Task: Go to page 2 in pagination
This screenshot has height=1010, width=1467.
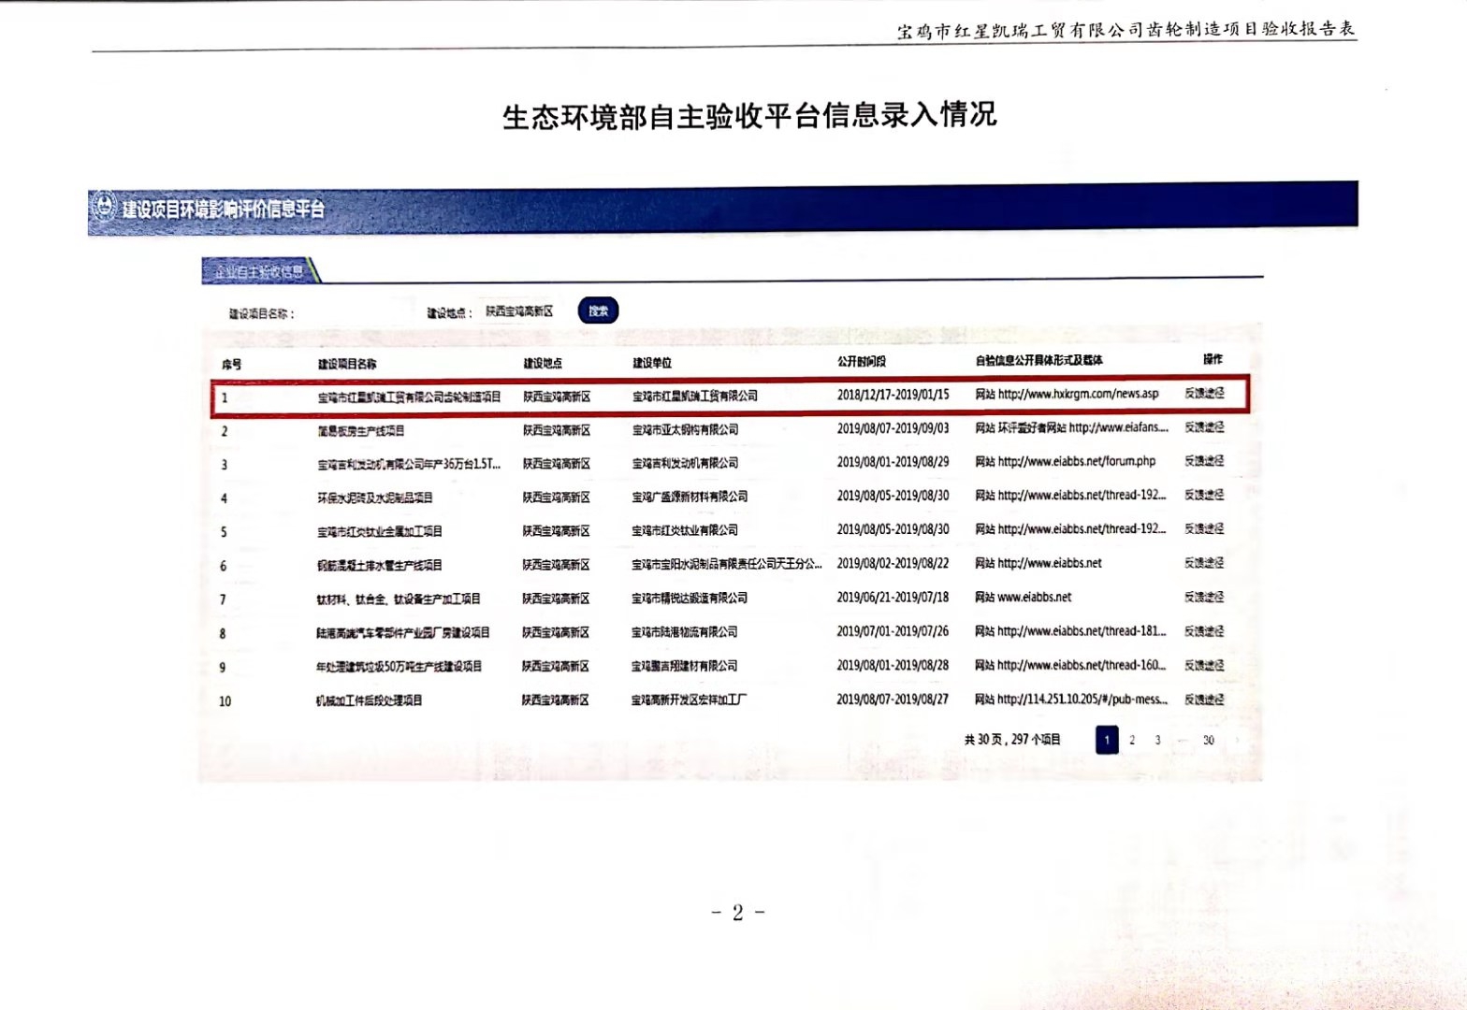Action: point(1132,740)
